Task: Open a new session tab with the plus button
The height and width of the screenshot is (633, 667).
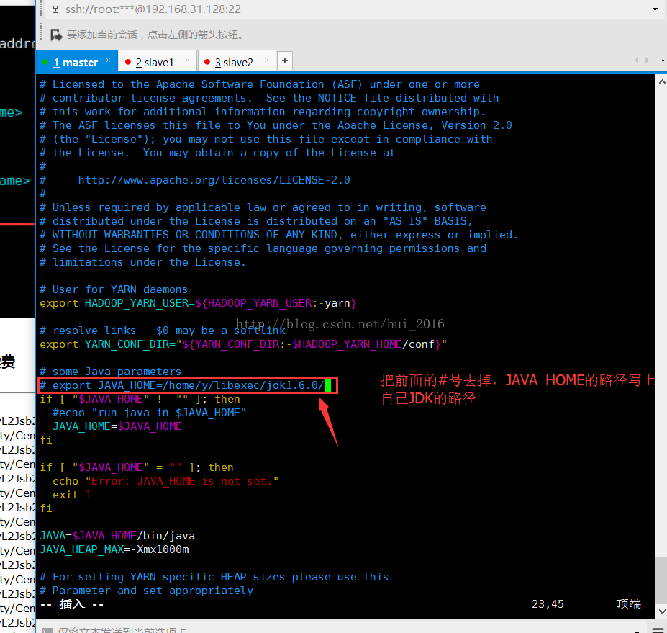Action: tap(285, 61)
